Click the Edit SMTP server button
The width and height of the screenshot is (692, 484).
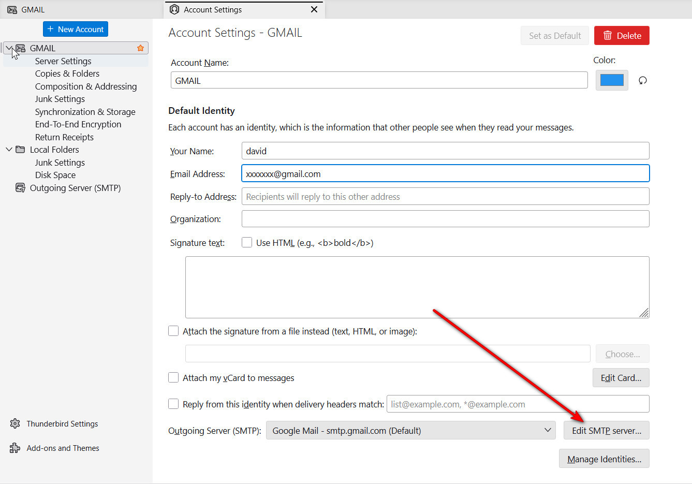pos(606,430)
